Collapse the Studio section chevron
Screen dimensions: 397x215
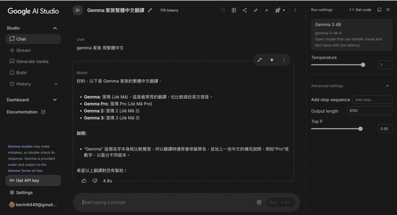55,28
